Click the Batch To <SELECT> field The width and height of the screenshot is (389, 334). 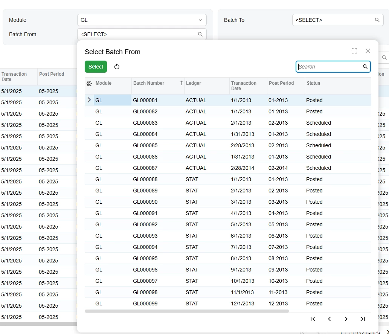pyautogui.click(x=338, y=20)
